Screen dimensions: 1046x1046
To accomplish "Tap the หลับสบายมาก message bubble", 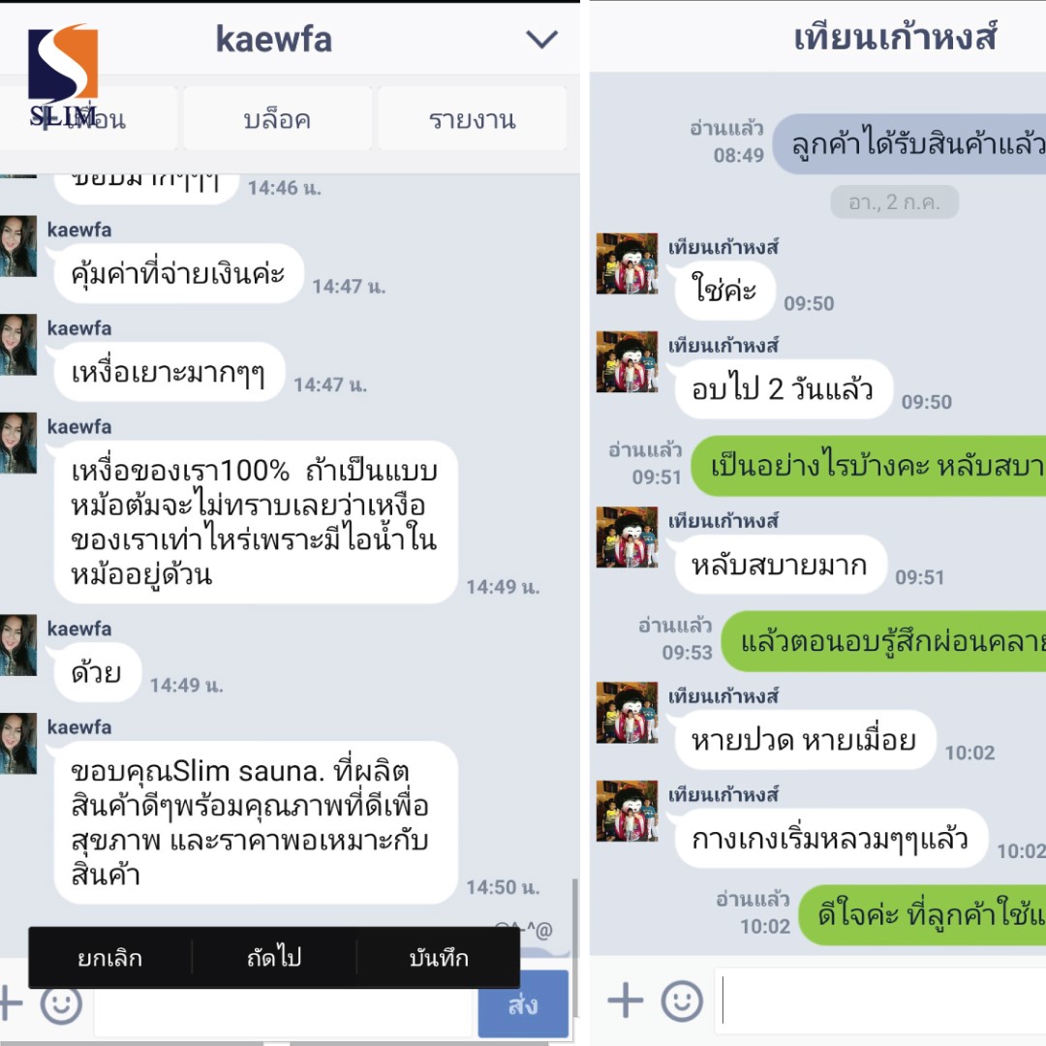I will (x=780, y=565).
